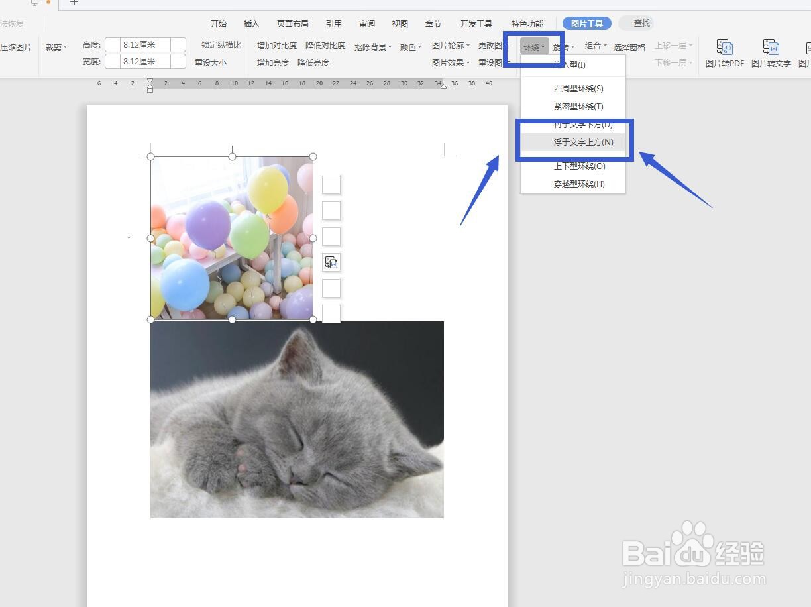Image resolution: width=811 pixels, height=607 pixels.
Task: Click the right-middle handle of balloon image
Action: 313,238
